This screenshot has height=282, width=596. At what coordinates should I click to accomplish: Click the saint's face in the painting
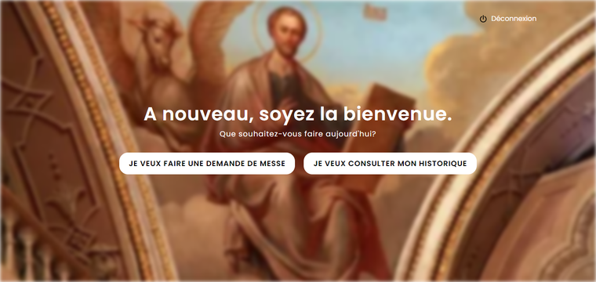click(287, 32)
